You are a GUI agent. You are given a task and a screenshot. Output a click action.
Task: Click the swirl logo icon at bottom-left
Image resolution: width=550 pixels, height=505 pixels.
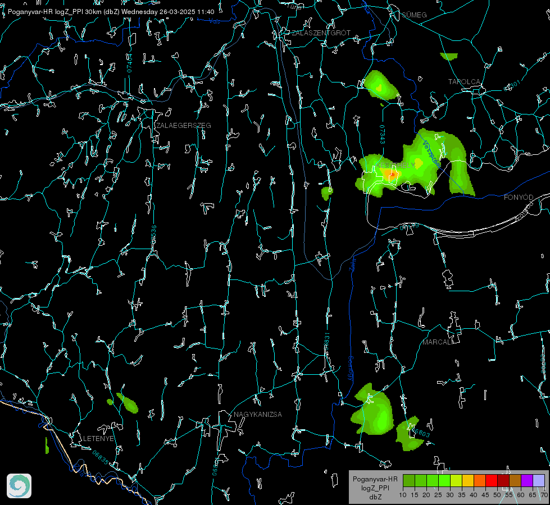tap(19, 486)
